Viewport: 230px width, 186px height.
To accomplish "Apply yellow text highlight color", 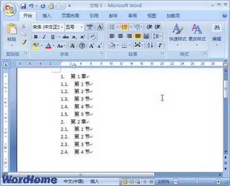I will (x=36, y=46).
